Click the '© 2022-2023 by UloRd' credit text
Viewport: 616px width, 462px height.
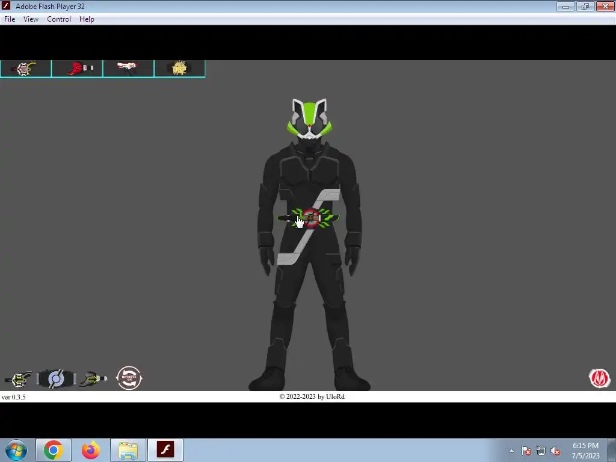(x=312, y=397)
